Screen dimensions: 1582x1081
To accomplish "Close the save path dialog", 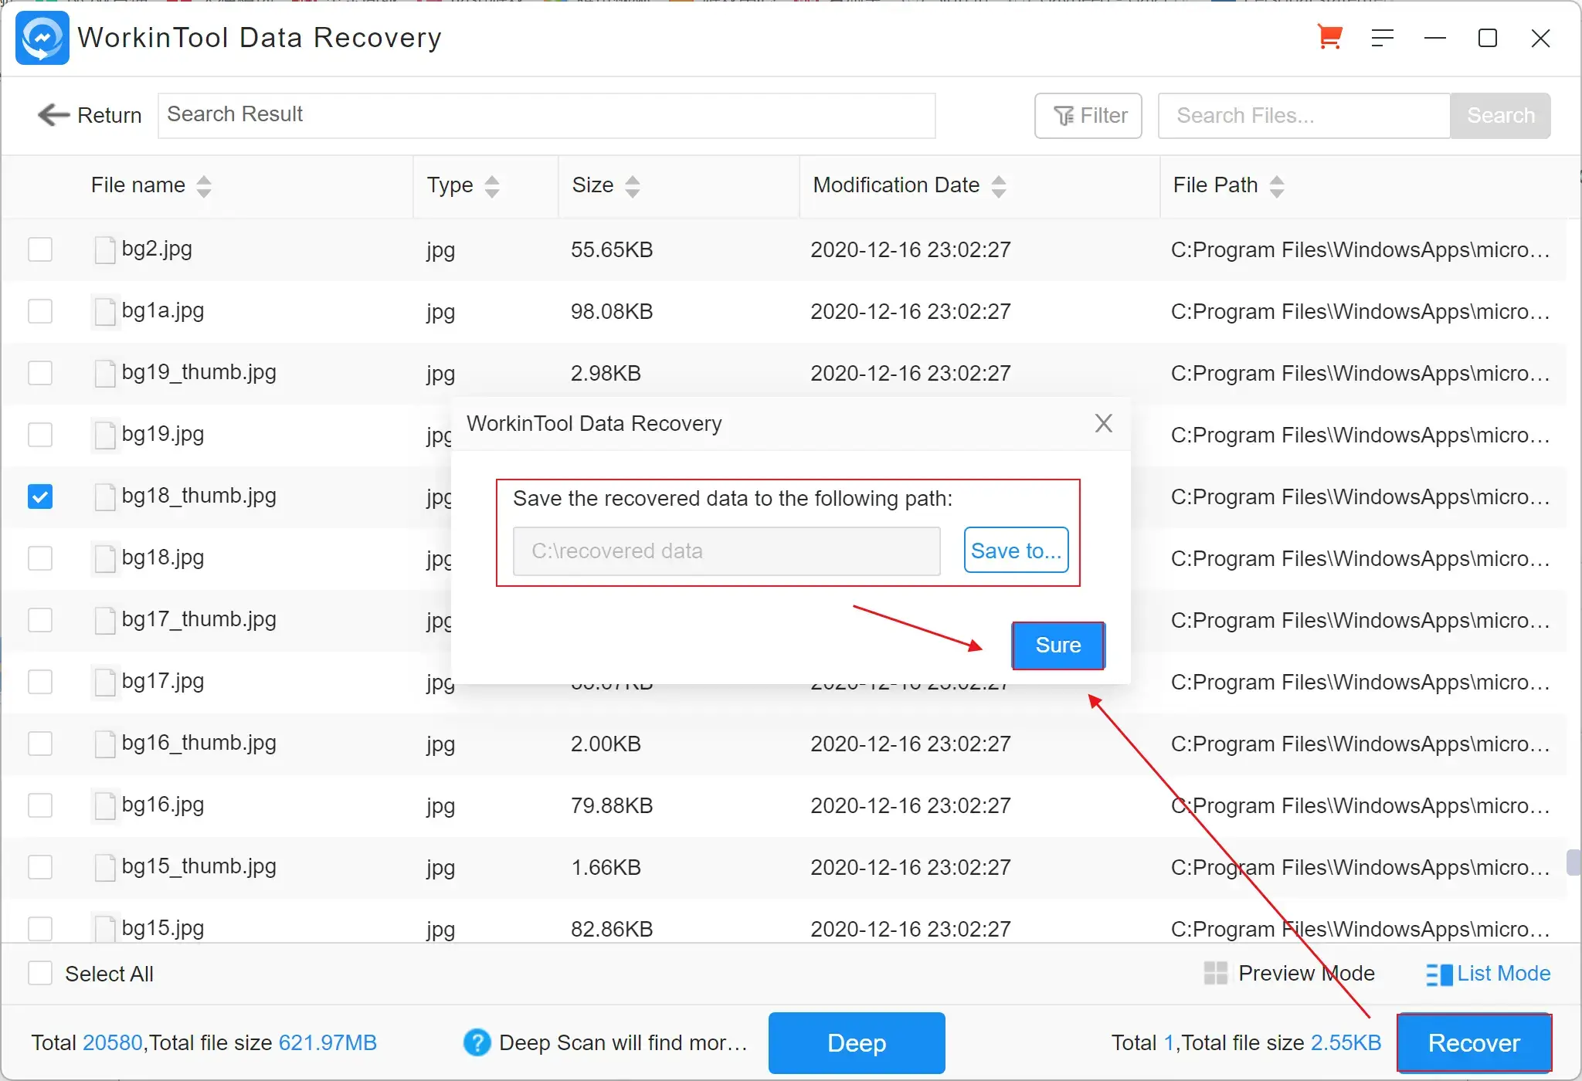I will pos(1103,423).
